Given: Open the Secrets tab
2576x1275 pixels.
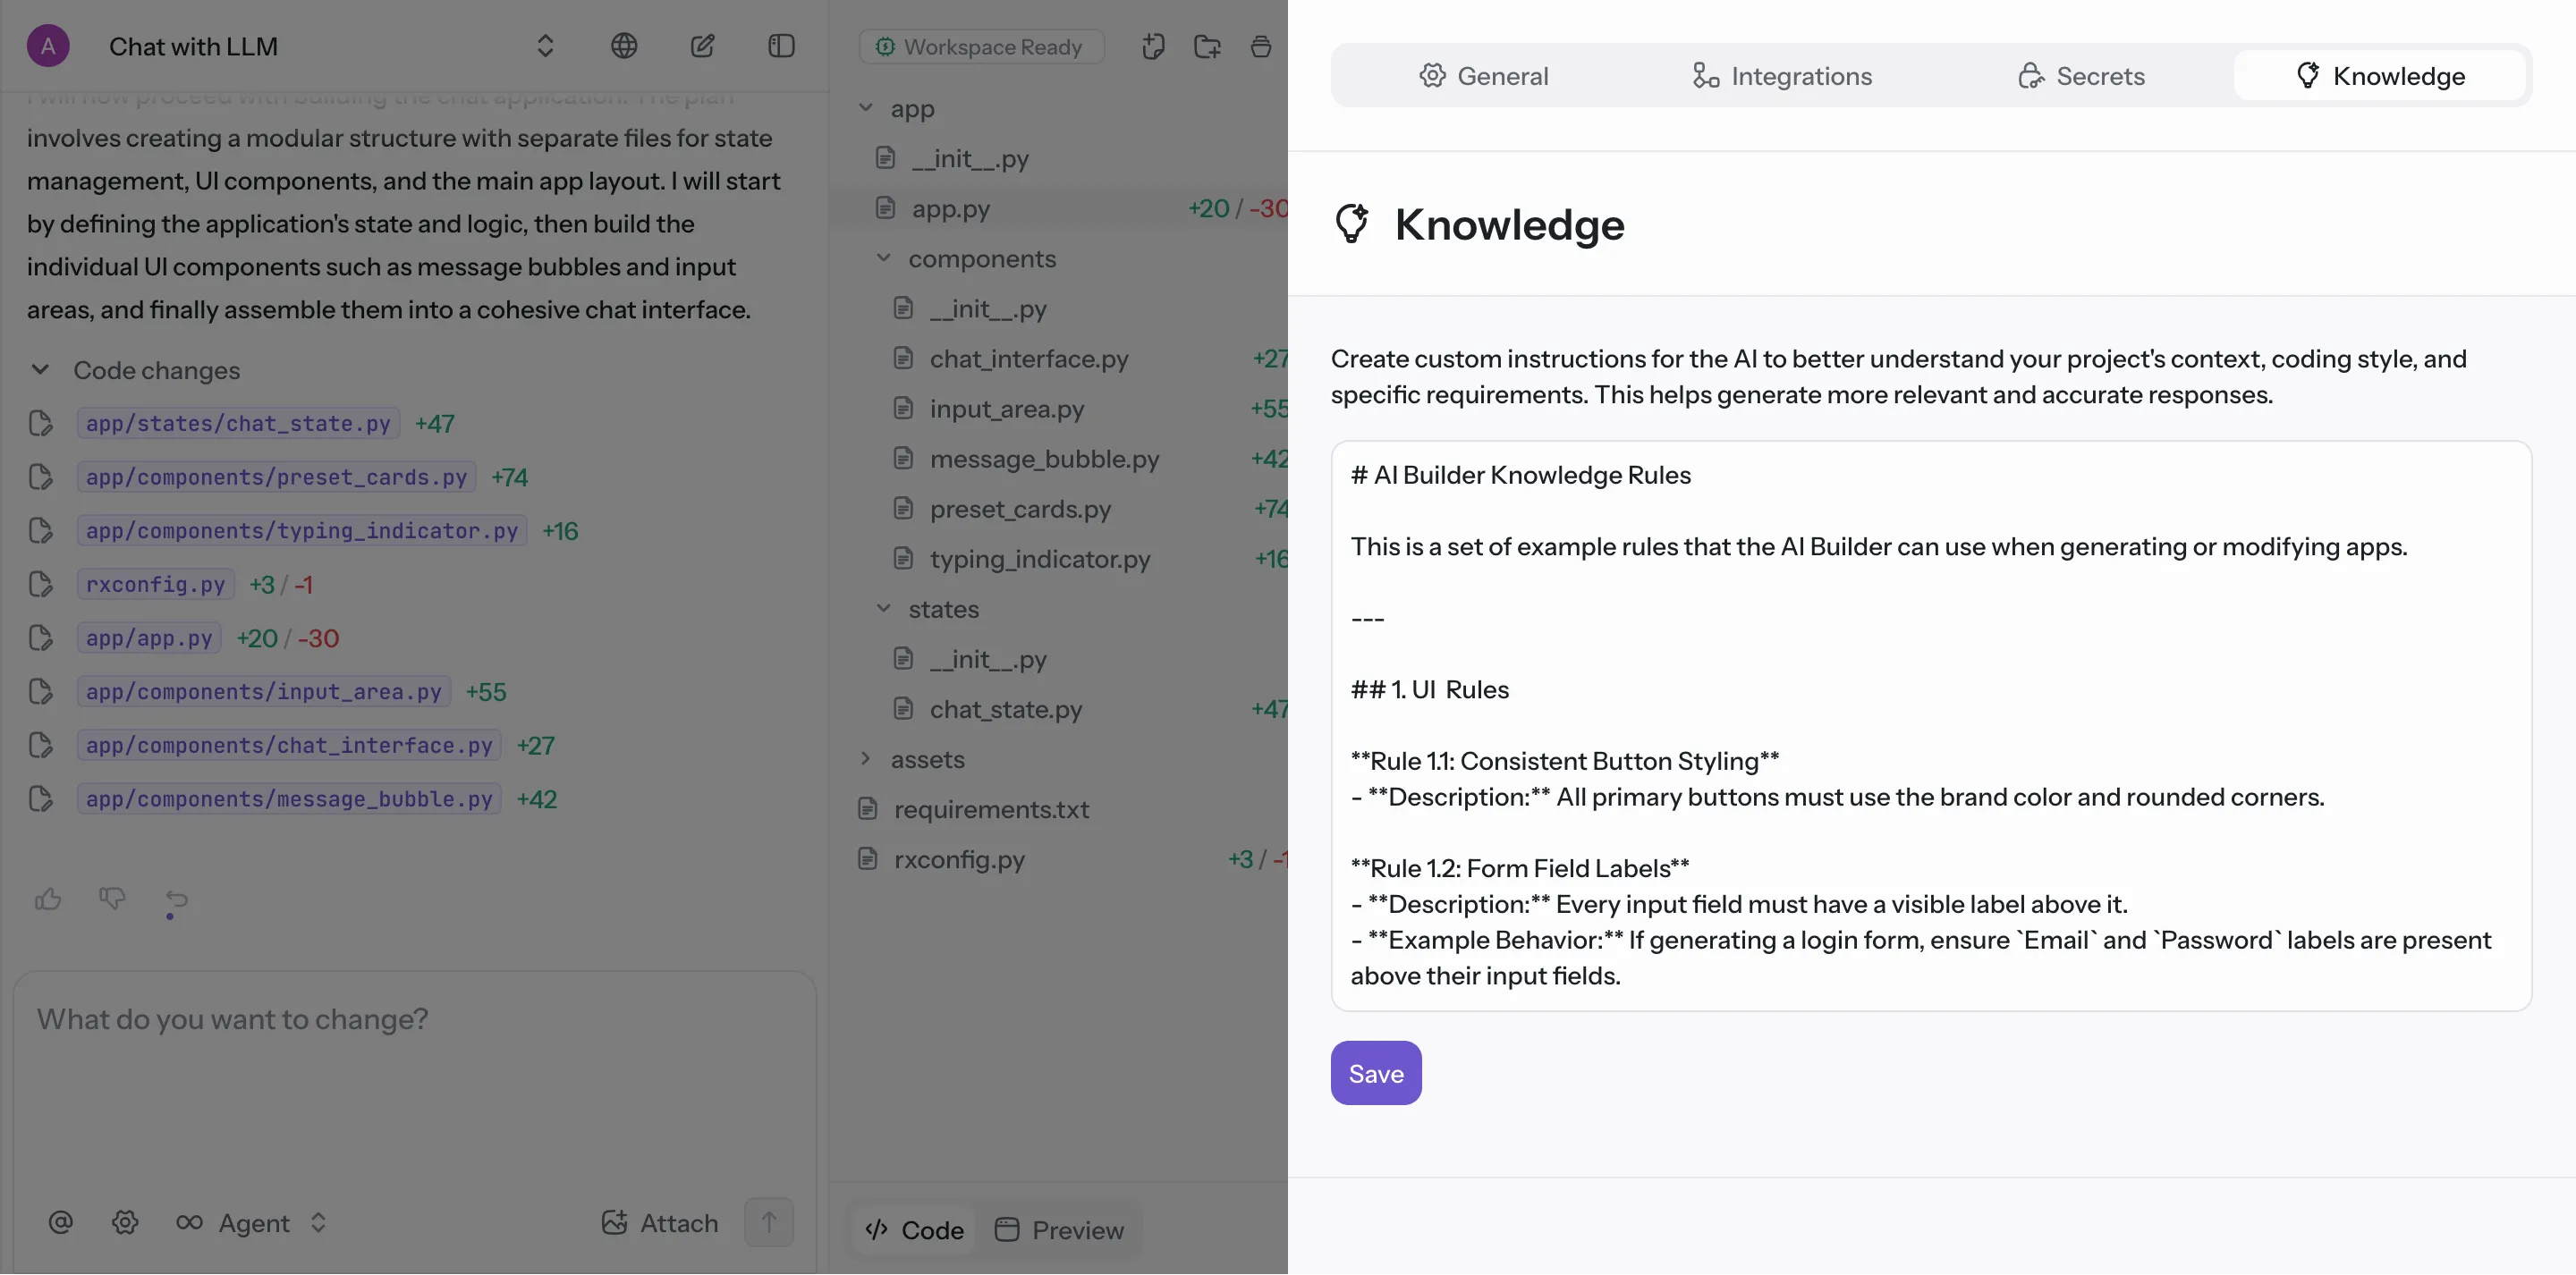Looking at the screenshot, I should (x=2081, y=76).
